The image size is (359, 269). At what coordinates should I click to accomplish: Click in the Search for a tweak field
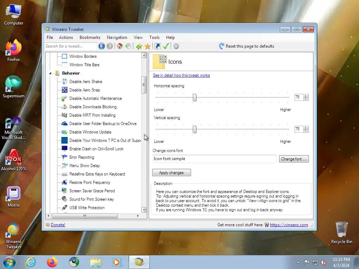coord(70,46)
